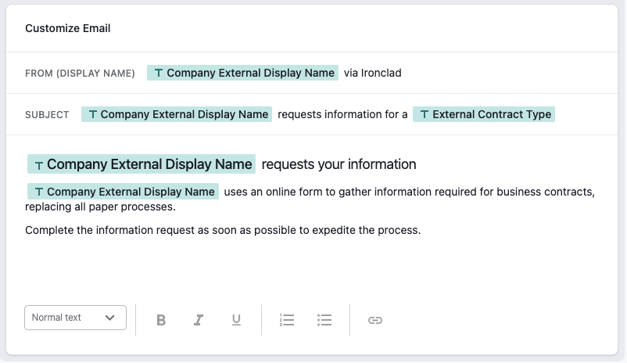Click the T icon in External Contract Type tag
The image size is (627, 363).
coord(425,115)
